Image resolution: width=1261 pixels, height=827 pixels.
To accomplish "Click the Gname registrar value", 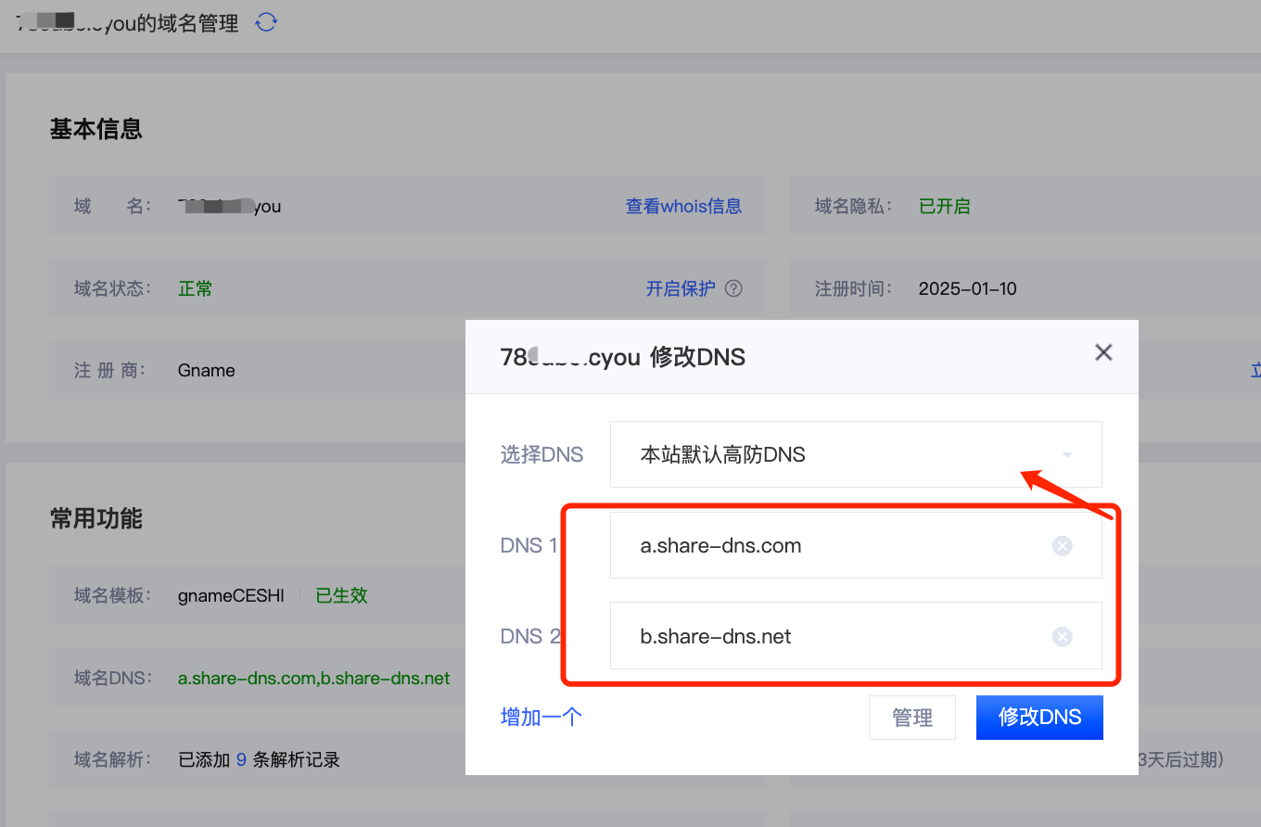I will (x=206, y=370).
